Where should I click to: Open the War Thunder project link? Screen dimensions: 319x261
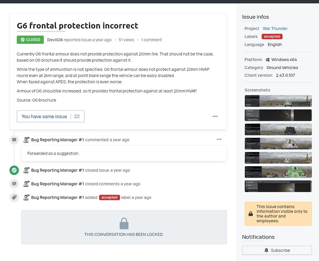click(275, 28)
